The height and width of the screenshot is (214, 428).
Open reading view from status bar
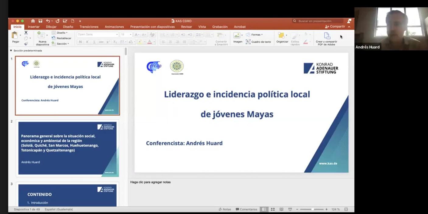click(281, 209)
